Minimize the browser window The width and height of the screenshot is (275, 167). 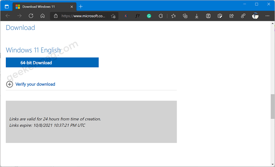pos(245,4)
